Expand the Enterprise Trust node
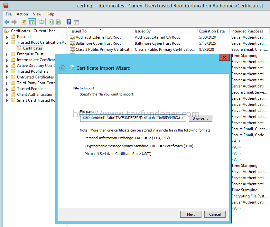 [7, 54]
